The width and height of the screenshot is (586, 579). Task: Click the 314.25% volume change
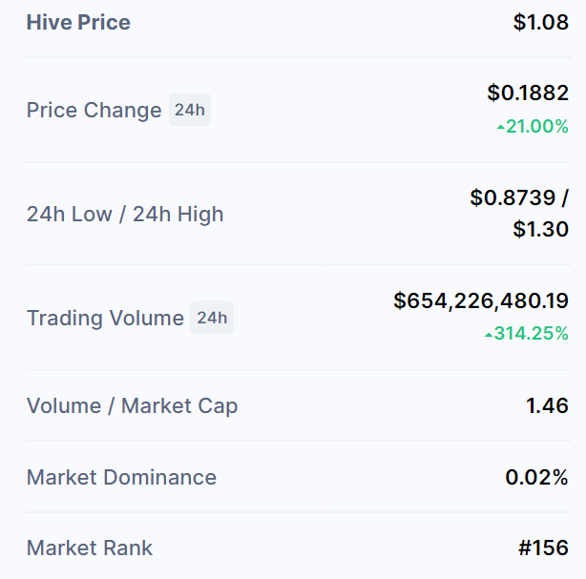coord(531,333)
